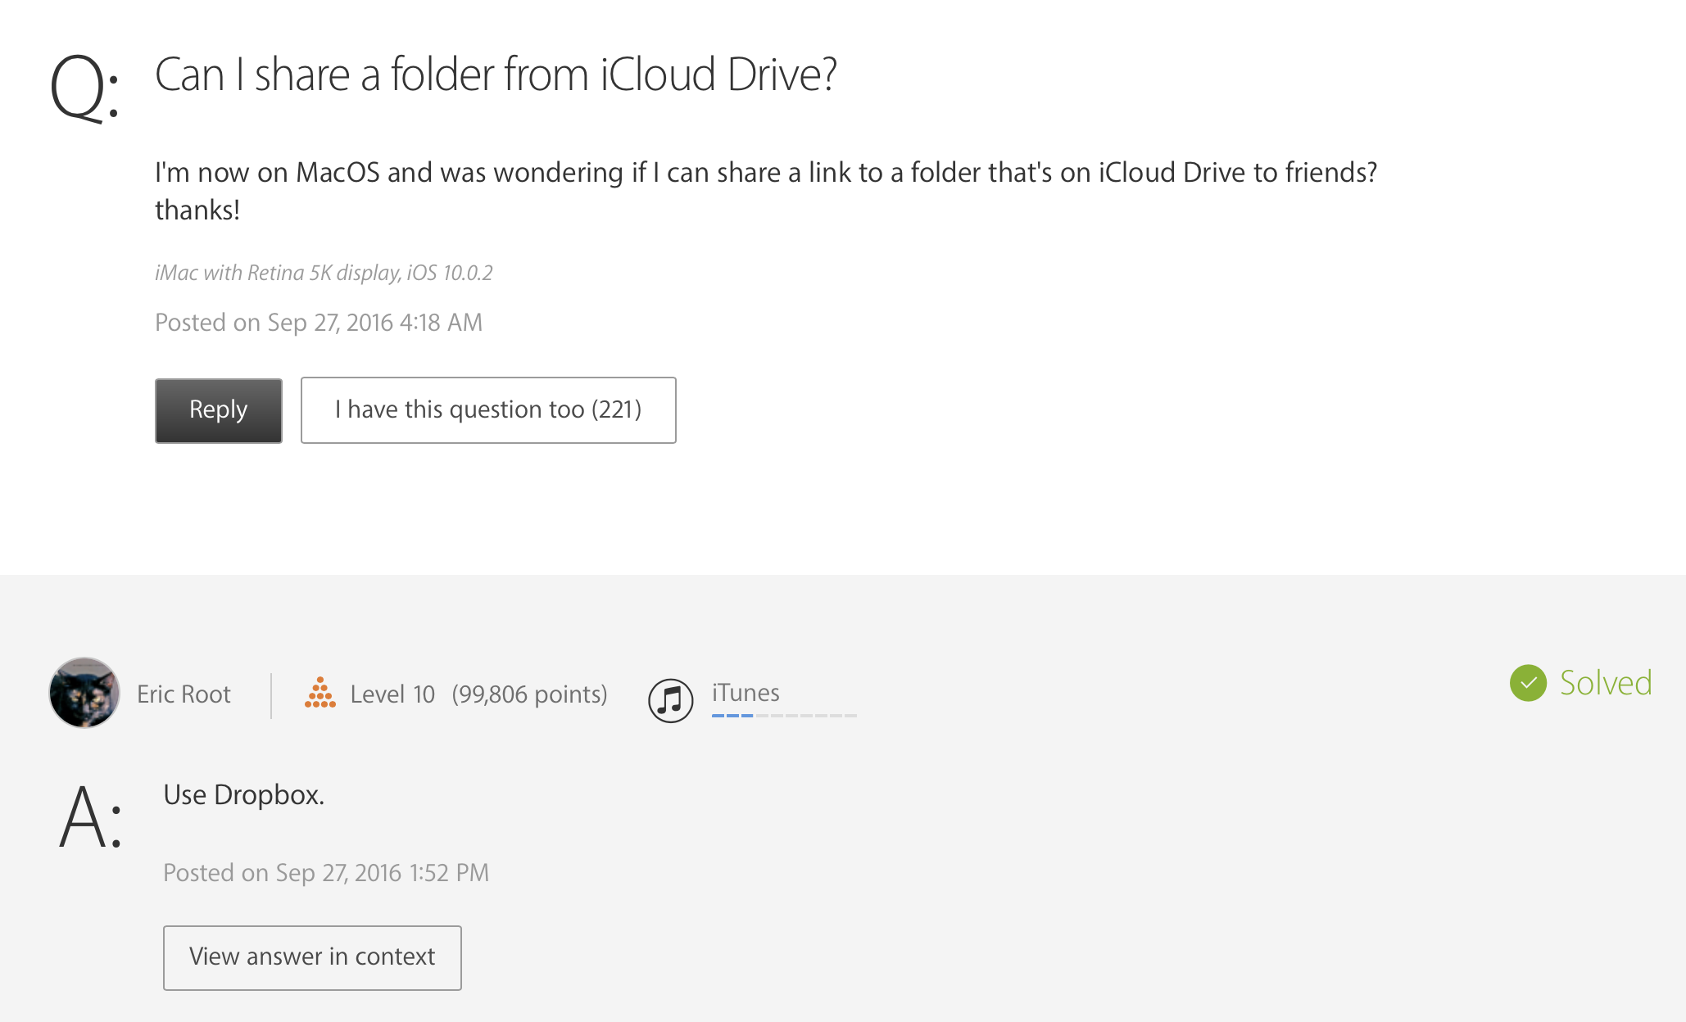The image size is (1686, 1022).
Task: Click the Level 10 label
Action: click(x=392, y=694)
